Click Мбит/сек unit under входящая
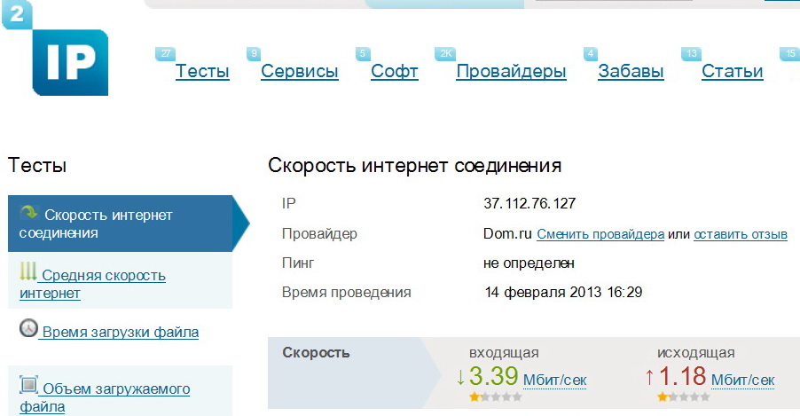Image resolution: width=800 pixels, height=416 pixels. point(554,380)
